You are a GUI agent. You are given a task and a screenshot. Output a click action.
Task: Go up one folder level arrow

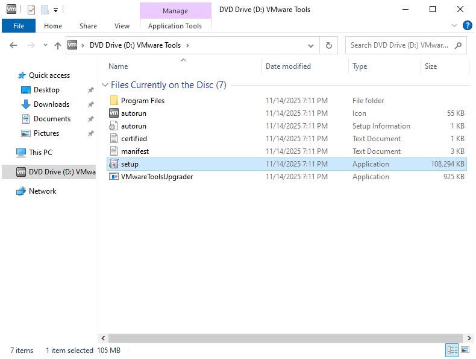click(58, 45)
